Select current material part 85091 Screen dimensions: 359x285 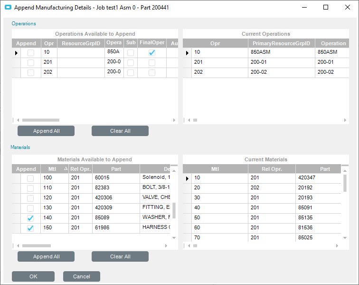pyautogui.click(x=318, y=208)
